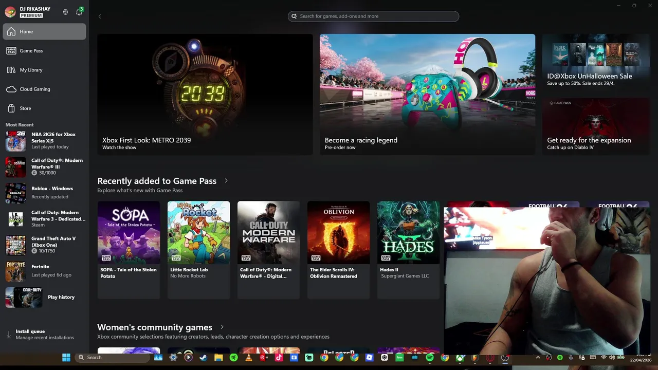The width and height of the screenshot is (658, 370).
Task: Open Modern Warfare 3 Dedicated Steam entry
Action: click(x=44, y=219)
